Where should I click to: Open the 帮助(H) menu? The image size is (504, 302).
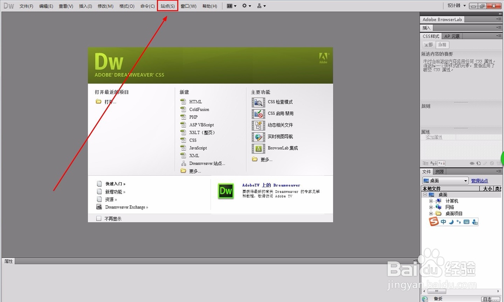(x=210, y=6)
